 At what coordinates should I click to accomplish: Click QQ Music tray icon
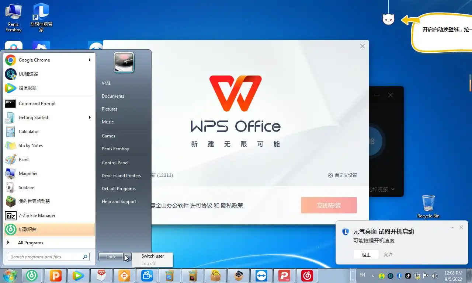click(x=382, y=276)
